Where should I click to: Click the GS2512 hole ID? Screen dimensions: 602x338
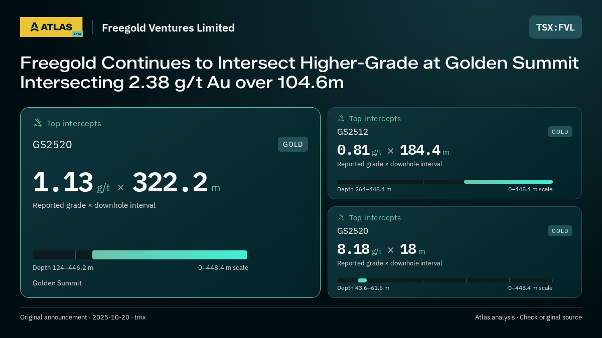(x=353, y=132)
